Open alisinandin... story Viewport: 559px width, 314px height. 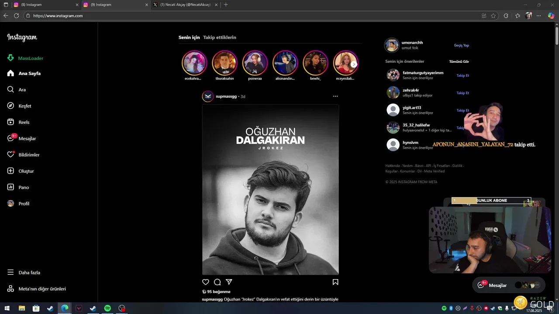pos(285,63)
